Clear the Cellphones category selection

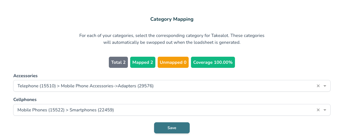coord(318,110)
